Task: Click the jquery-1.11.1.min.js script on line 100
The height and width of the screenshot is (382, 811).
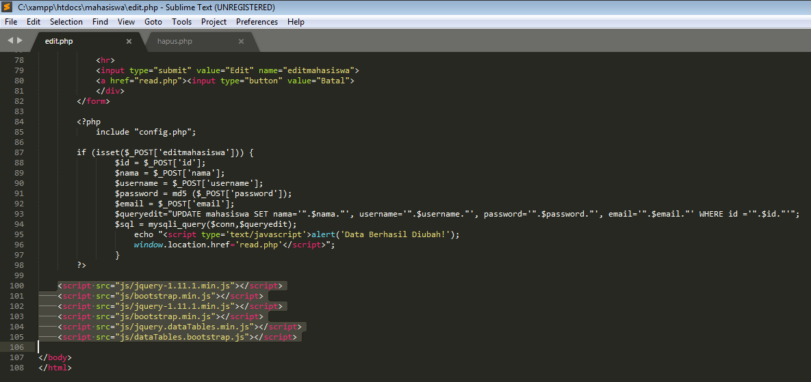Action: coord(170,286)
